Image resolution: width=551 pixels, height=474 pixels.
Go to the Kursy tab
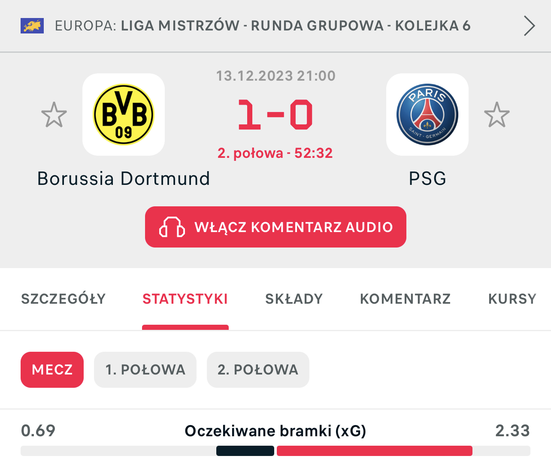pos(512,299)
